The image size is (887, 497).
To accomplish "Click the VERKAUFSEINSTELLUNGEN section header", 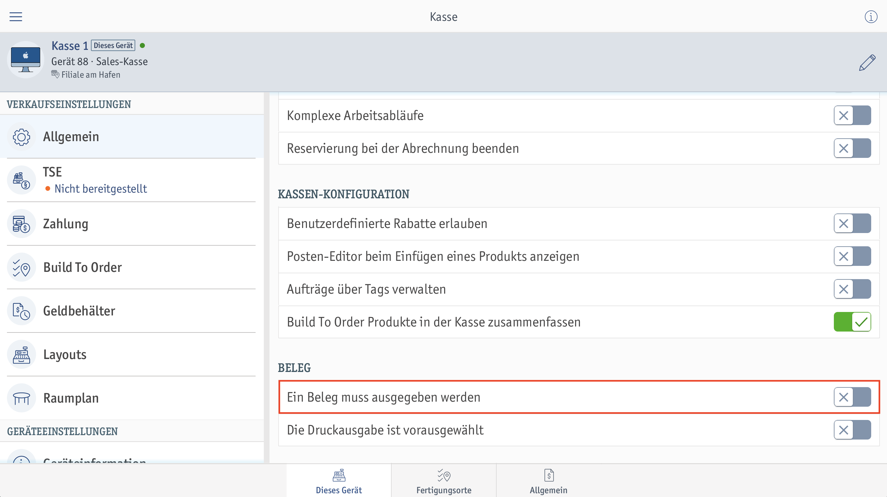I will [69, 105].
